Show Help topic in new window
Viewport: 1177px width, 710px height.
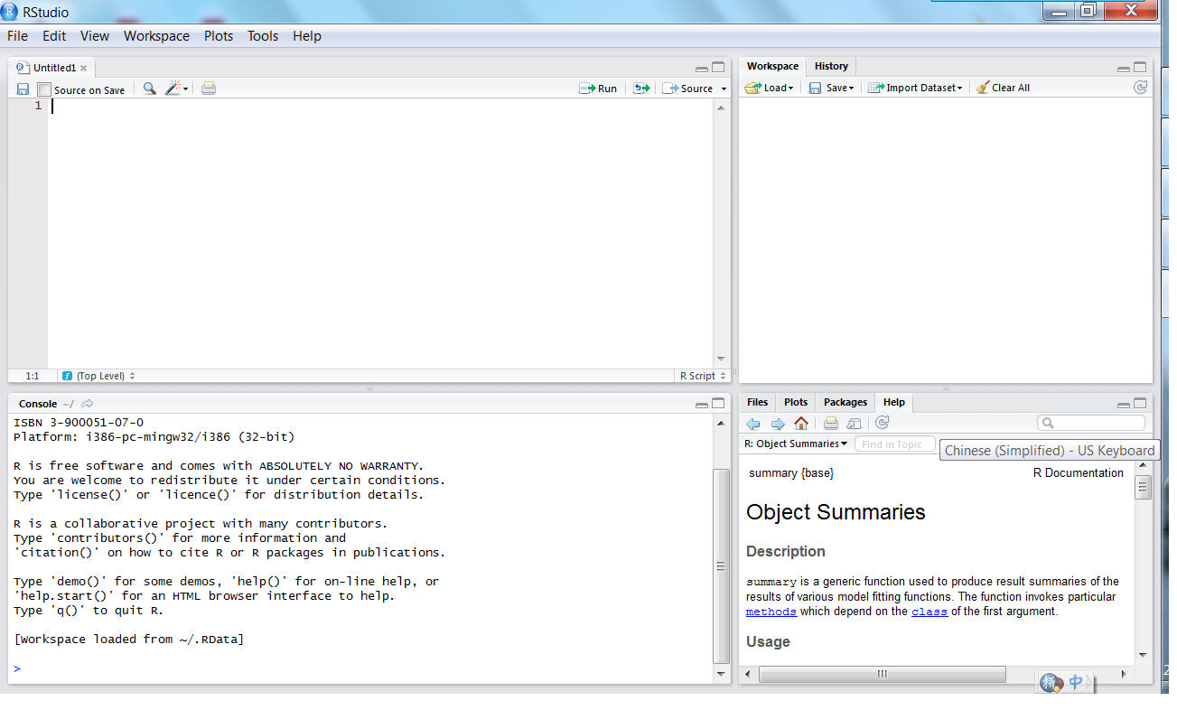pyautogui.click(x=854, y=424)
